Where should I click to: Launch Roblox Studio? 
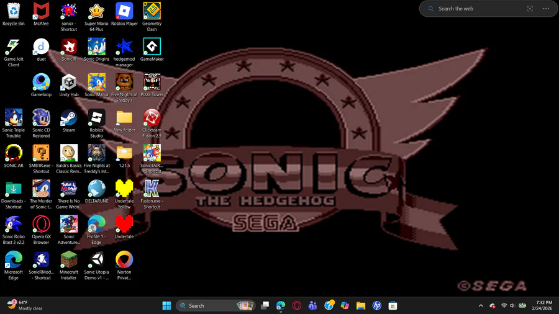(97, 123)
